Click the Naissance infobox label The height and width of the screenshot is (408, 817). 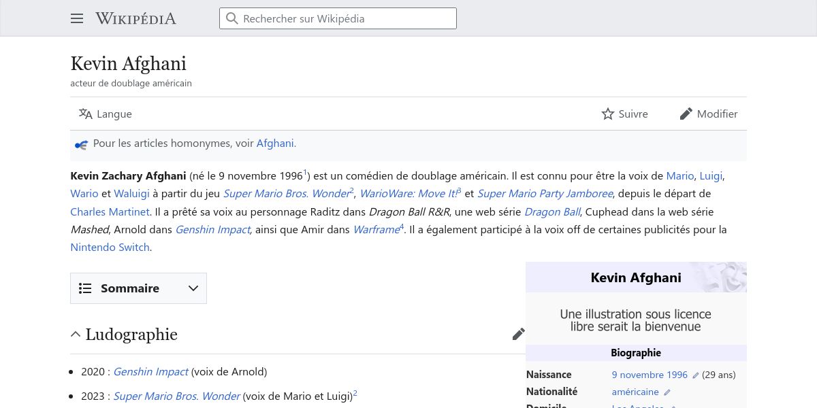[549, 375]
